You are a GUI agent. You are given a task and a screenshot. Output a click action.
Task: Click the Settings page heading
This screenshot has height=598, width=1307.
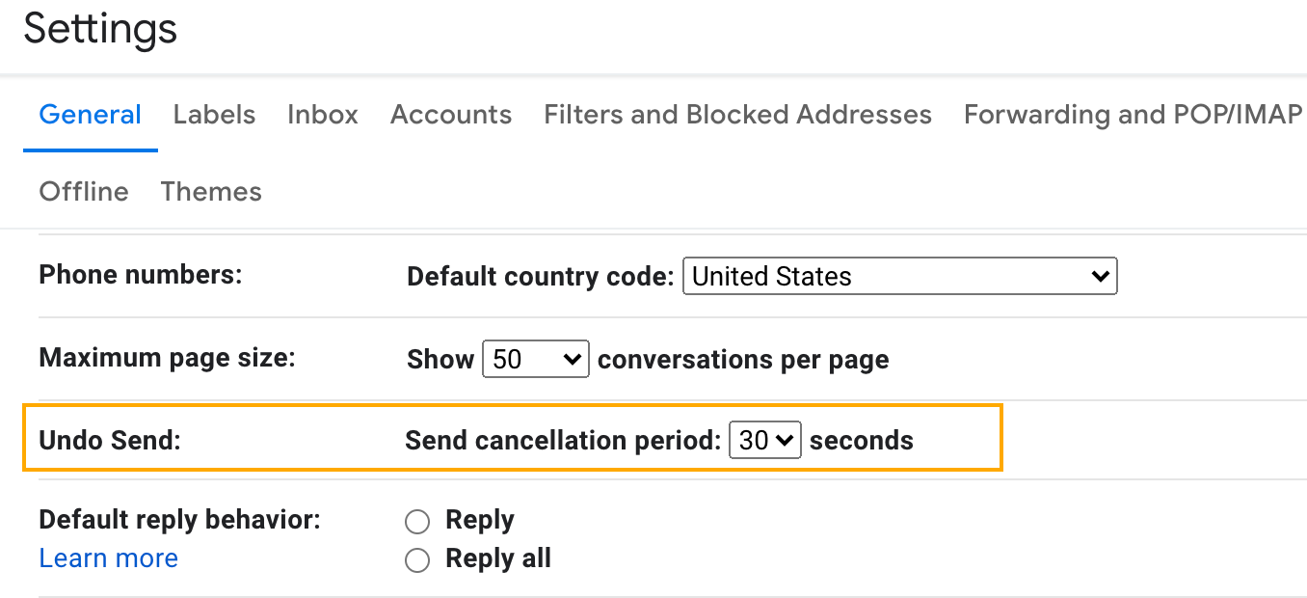[100, 29]
